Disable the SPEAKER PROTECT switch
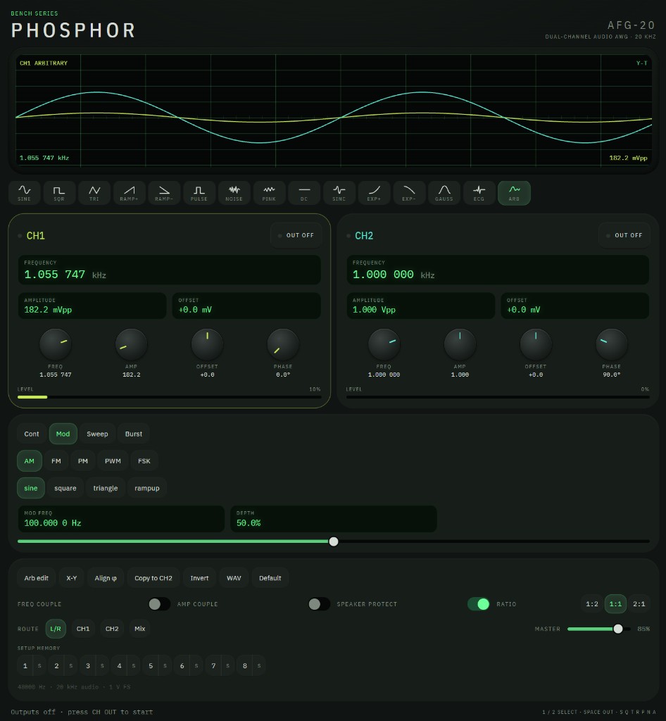The height and width of the screenshot is (721, 666). coord(479,603)
